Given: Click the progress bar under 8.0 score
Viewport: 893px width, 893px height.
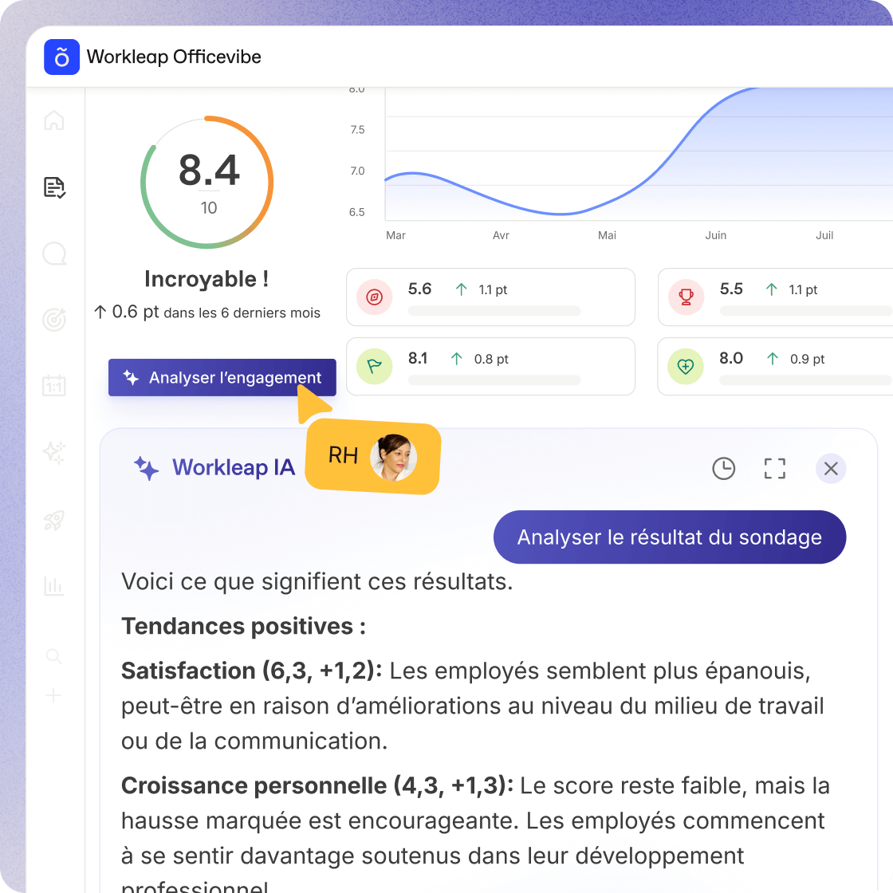Looking at the screenshot, I should 805,380.
